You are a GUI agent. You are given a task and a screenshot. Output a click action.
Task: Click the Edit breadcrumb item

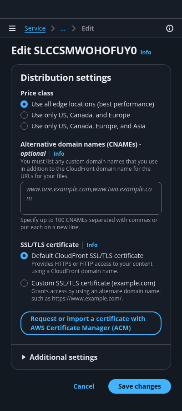click(x=88, y=28)
